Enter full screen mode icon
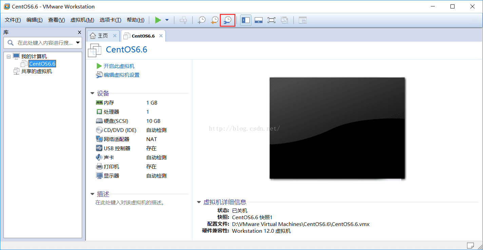Screen dimensions: 483x250 [271, 20]
